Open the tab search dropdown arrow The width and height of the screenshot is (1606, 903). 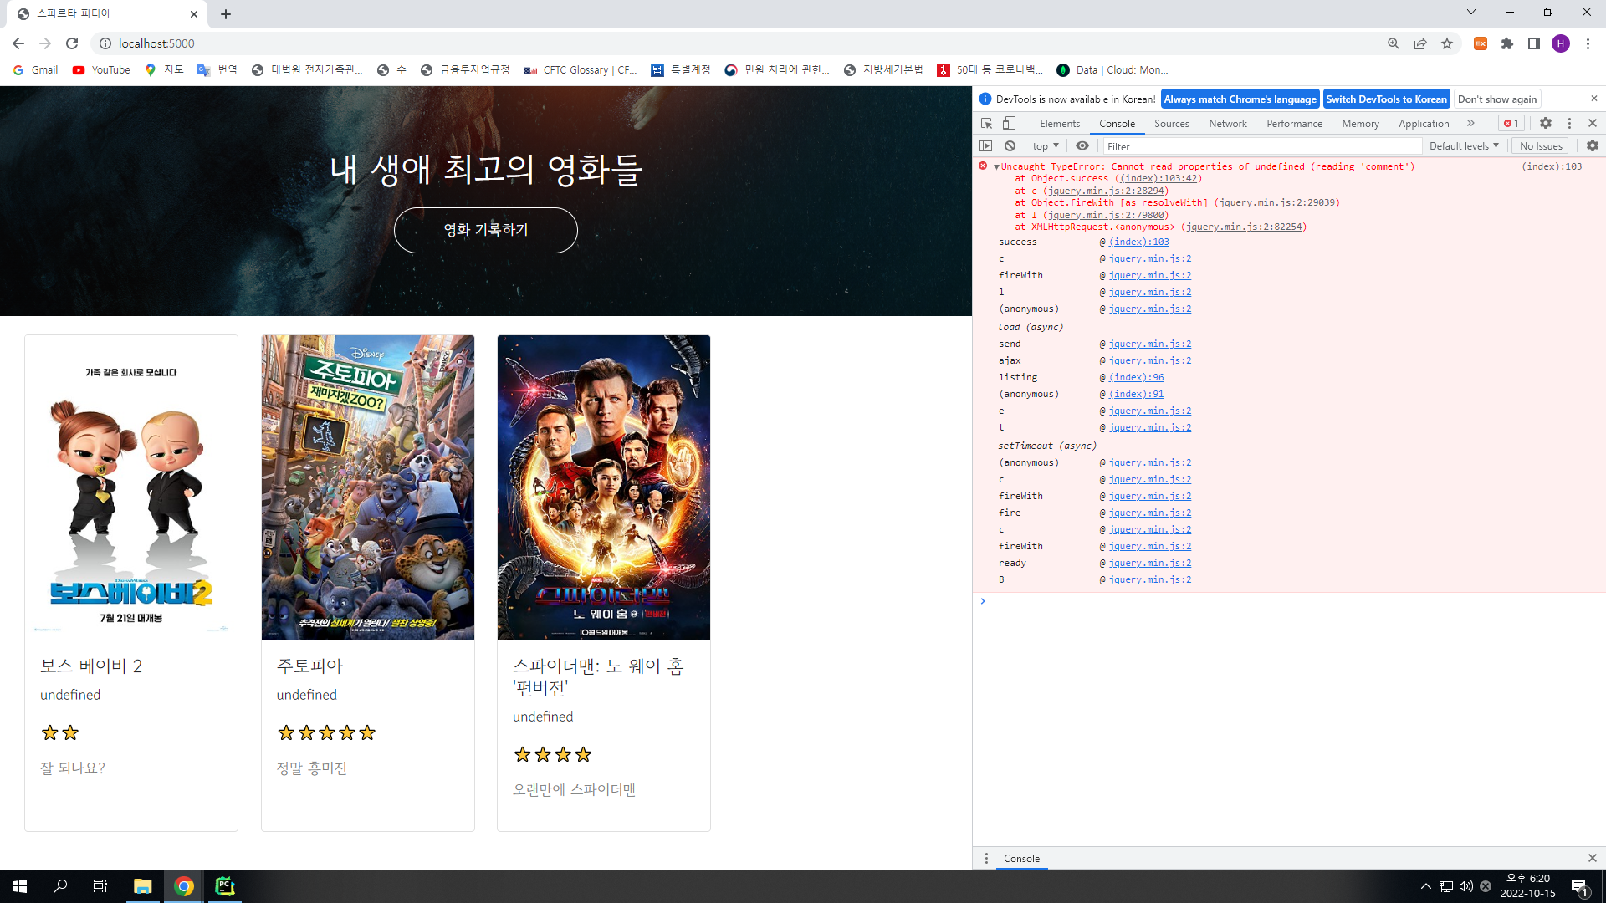1471,12
